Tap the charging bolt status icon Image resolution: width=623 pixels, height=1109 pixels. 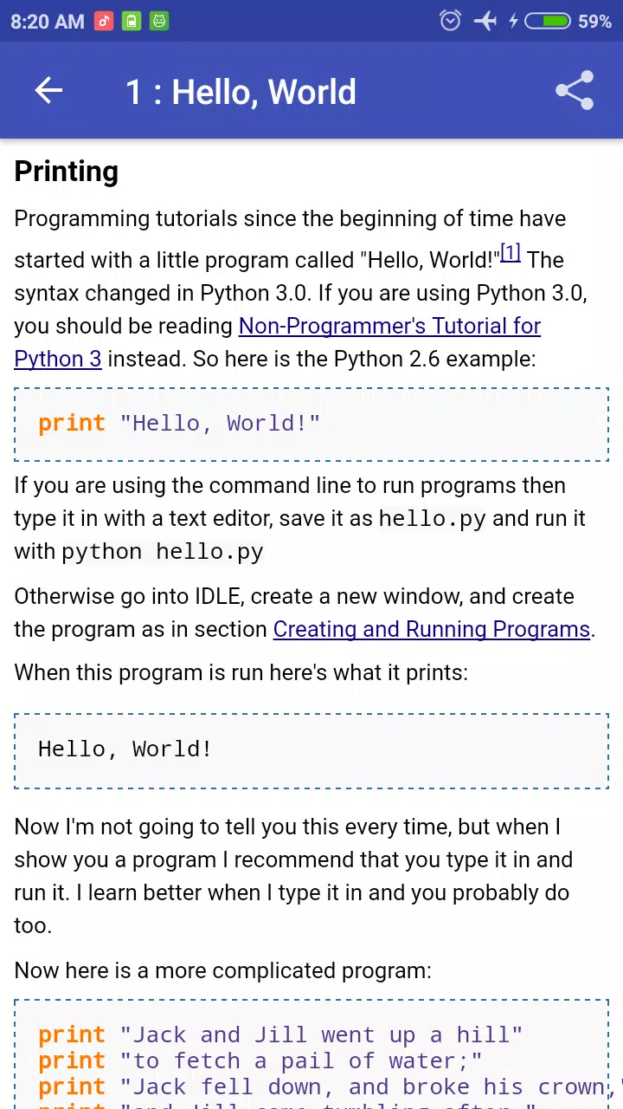(x=513, y=21)
